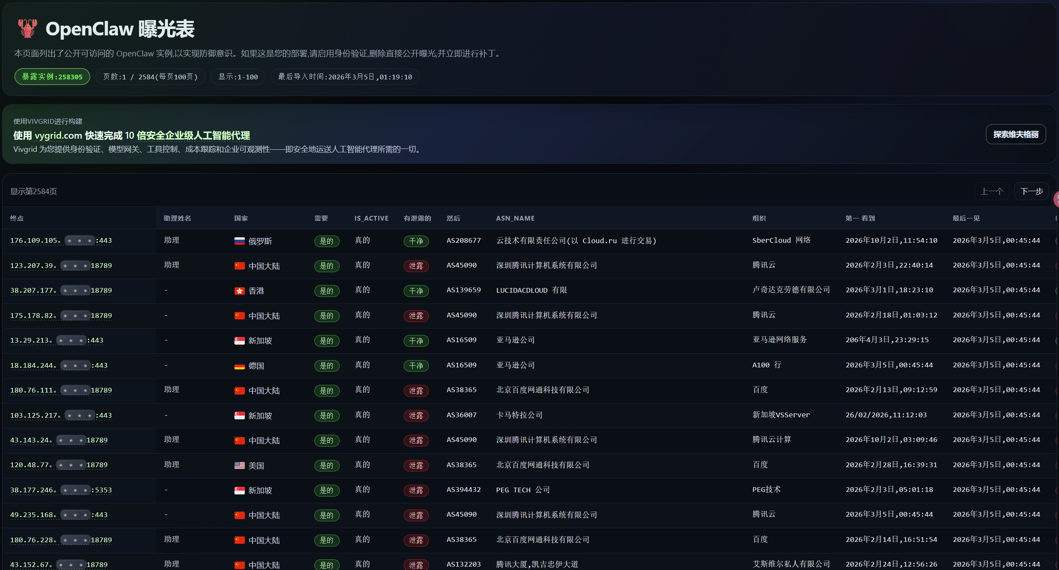The height and width of the screenshot is (570, 1059).
Task: Expand the 最后一见 column header to sort
Action: (966, 218)
